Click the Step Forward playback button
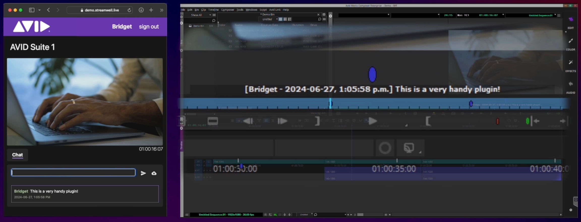581x222 pixels. coord(282,121)
